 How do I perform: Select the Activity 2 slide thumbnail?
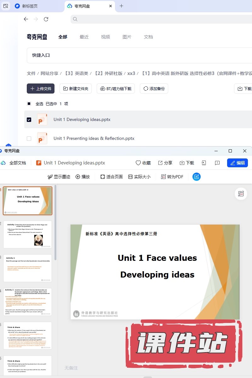tap(28, 268)
